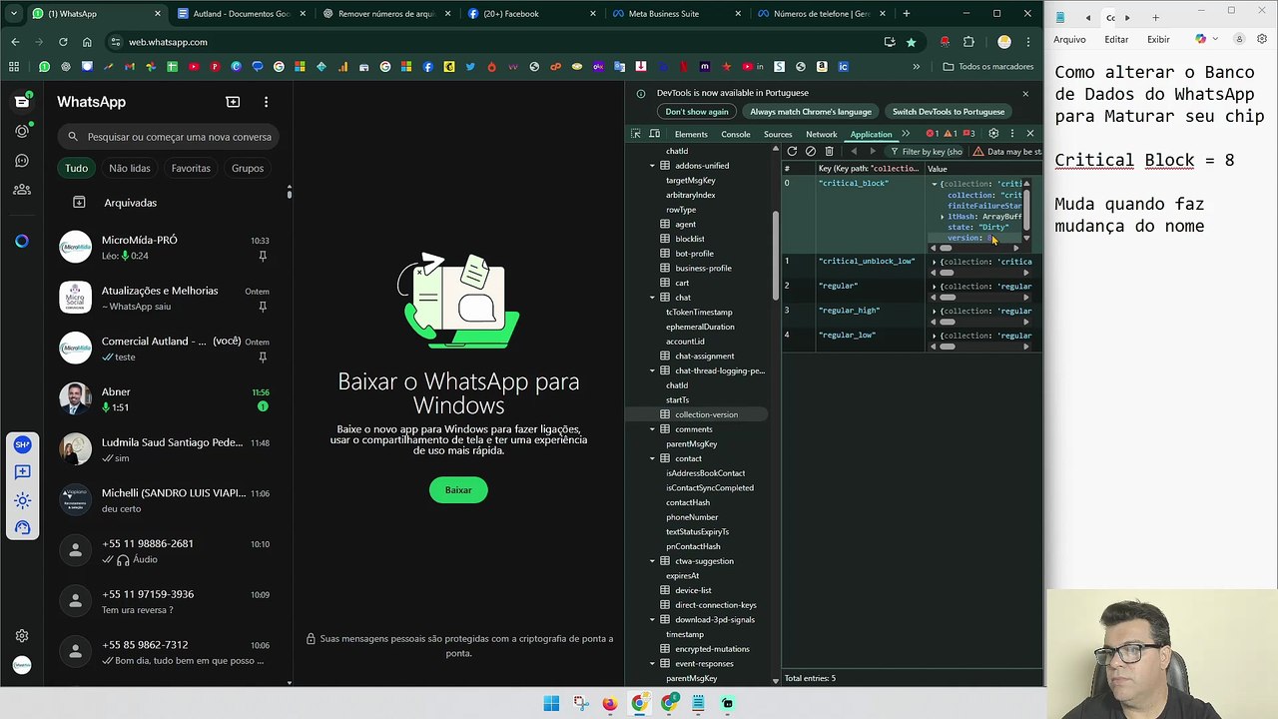1278x719 pixels.
Task: Open the Editar menu in Notepad
Action: click(x=1116, y=39)
